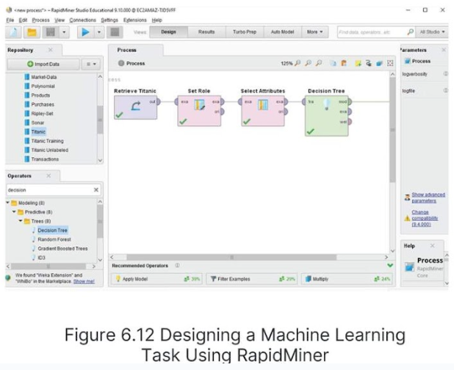The image size is (454, 370).
Task: Open the Turbo Prep view
Action: tap(245, 32)
